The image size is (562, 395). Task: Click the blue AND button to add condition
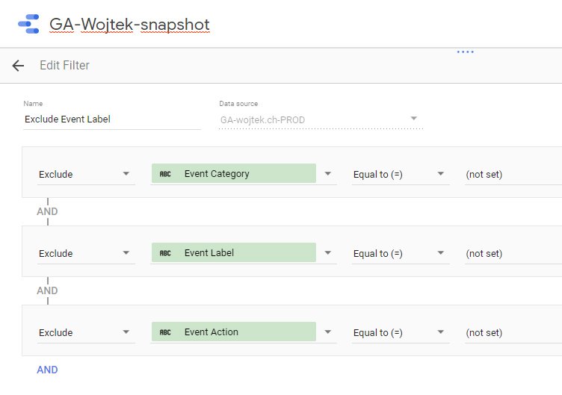47,370
